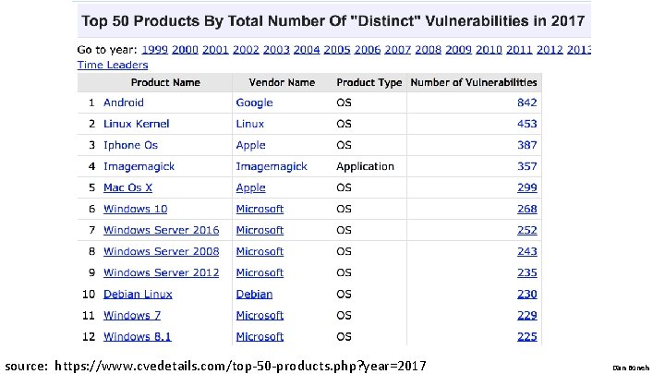Select year 2012 in year navigation

[x=549, y=49]
